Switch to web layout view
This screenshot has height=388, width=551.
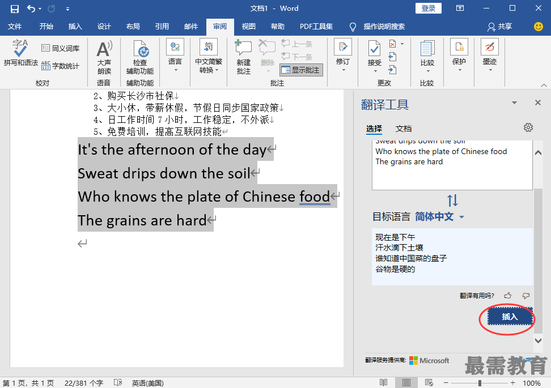coord(429,383)
